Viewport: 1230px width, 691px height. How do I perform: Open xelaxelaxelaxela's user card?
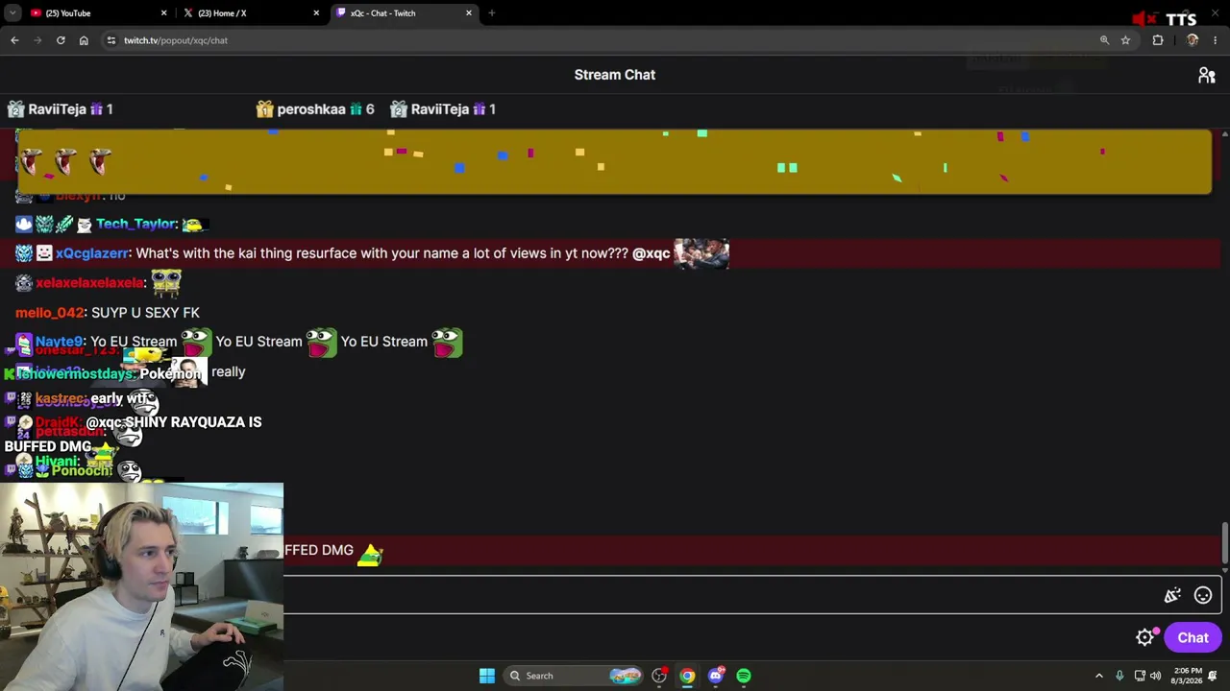coord(89,283)
